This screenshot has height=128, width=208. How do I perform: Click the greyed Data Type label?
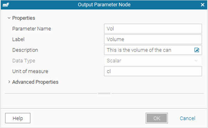[x=24, y=61]
